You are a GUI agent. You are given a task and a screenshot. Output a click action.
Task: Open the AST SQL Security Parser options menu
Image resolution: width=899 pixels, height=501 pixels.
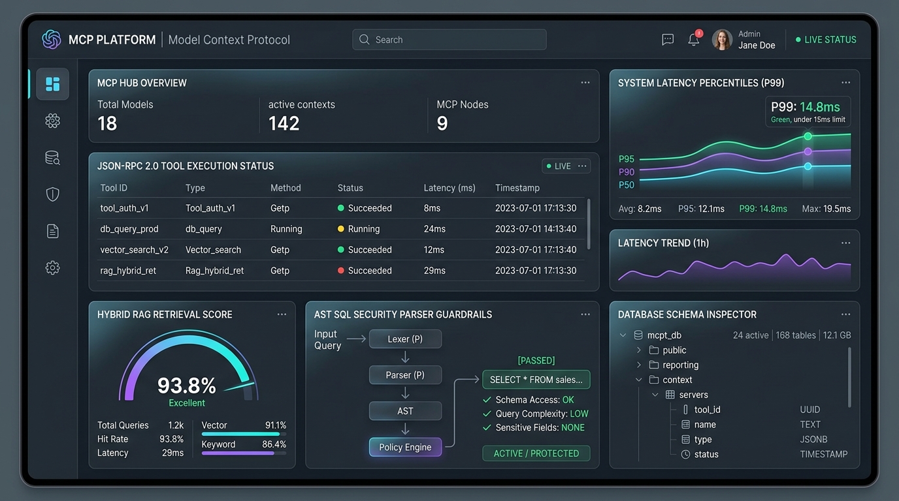(585, 314)
